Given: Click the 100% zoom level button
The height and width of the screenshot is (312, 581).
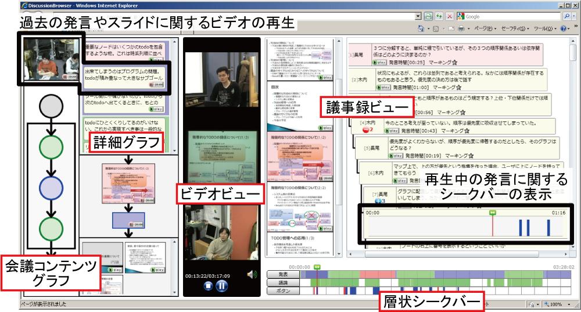Looking at the screenshot, I should [553, 304].
